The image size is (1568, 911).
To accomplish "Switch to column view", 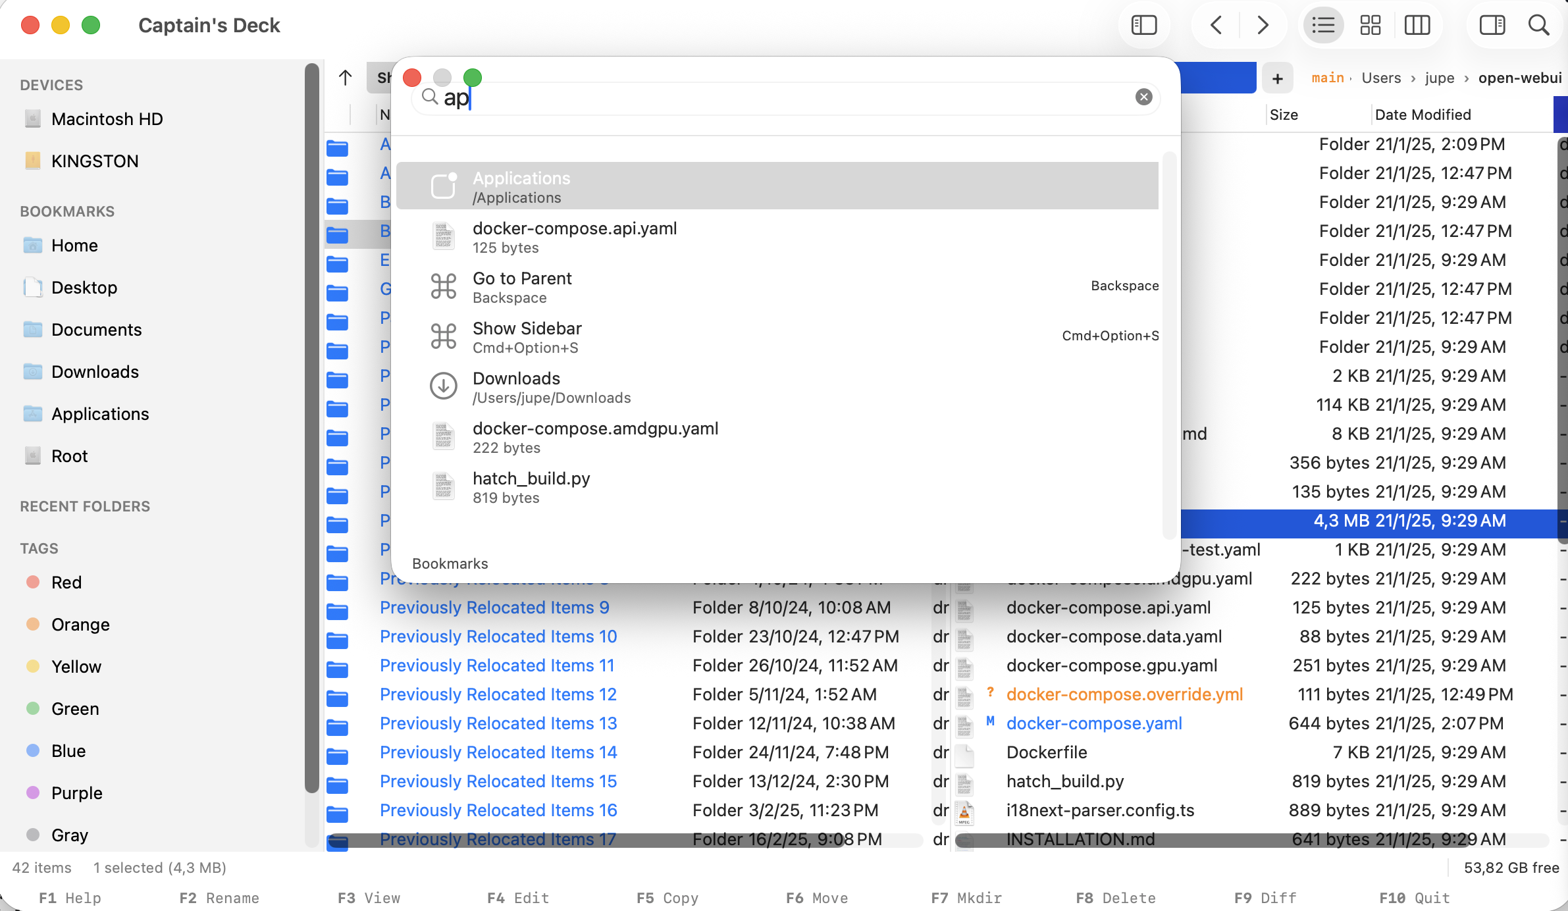I will tap(1417, 25).
